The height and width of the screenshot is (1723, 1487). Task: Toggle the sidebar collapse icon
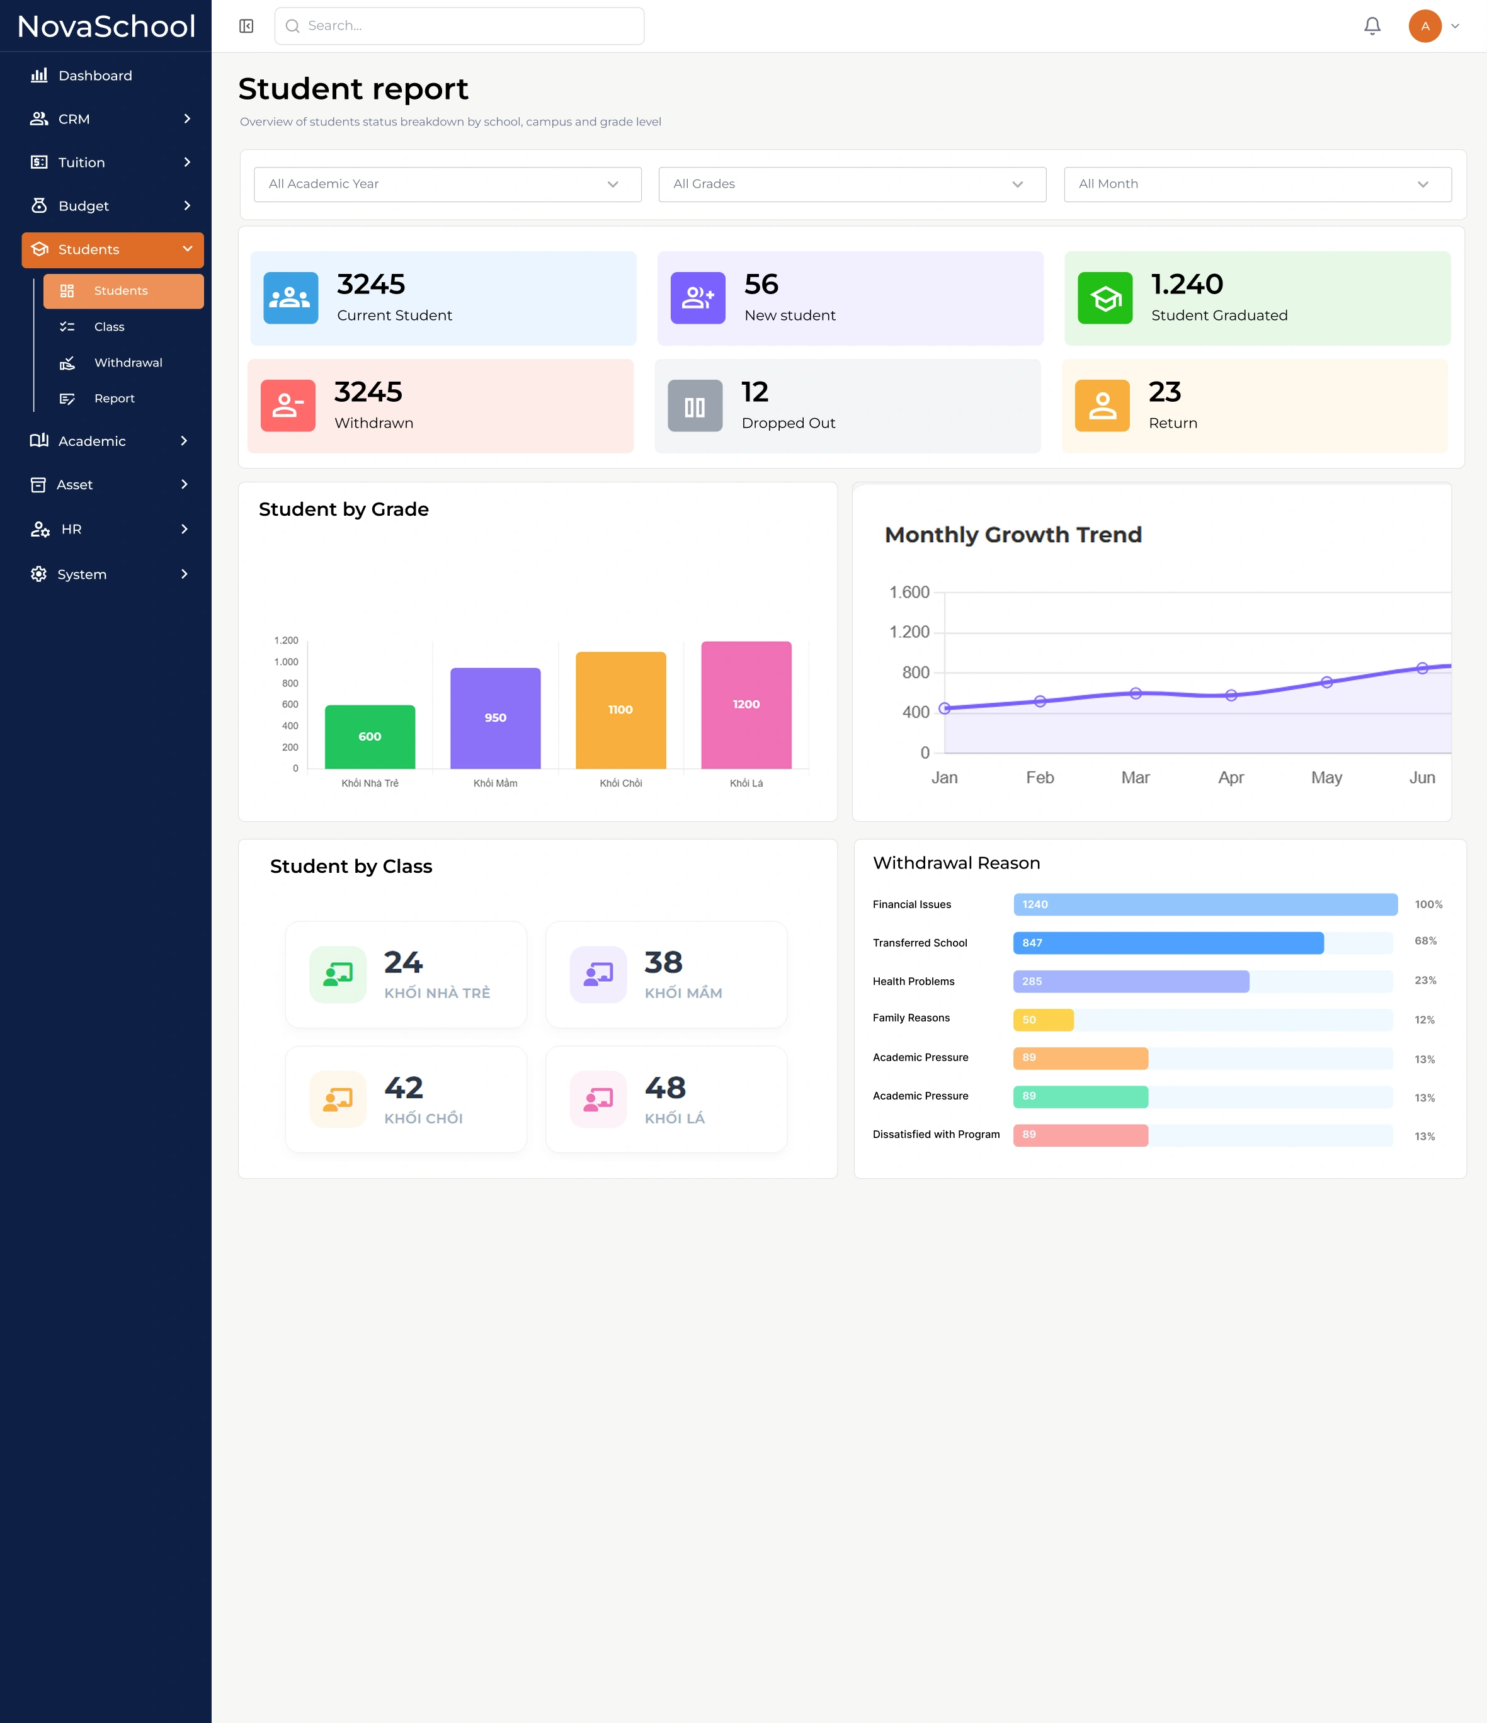pyautogui.click(x=246, y=26)
